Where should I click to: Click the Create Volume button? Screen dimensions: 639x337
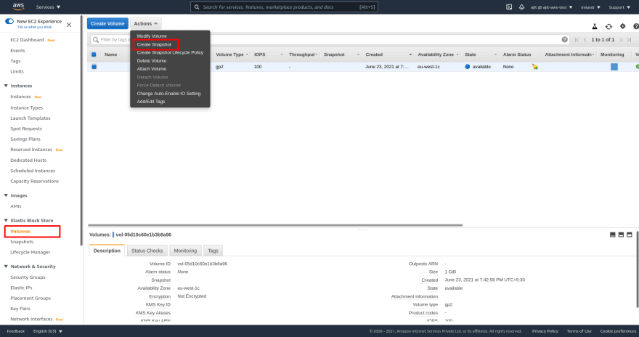click(107, 24)
